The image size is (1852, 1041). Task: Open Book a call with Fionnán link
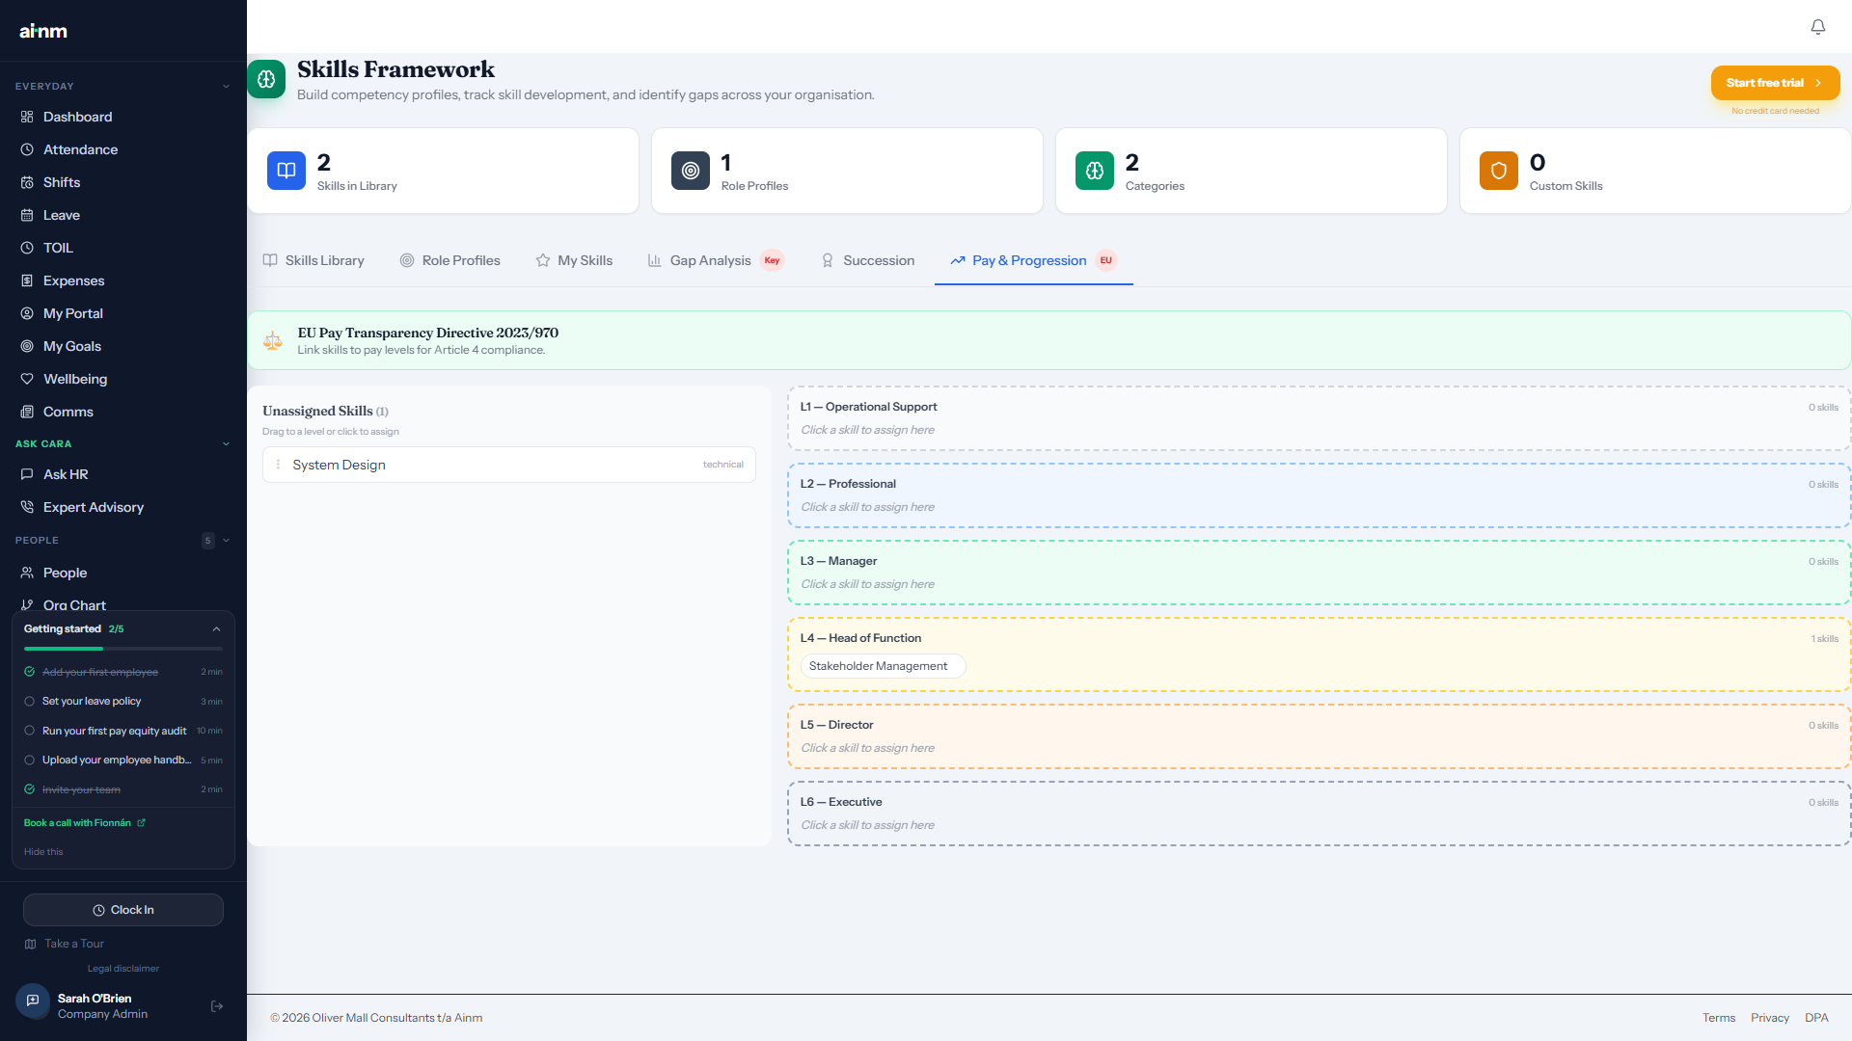click(85, 823)
